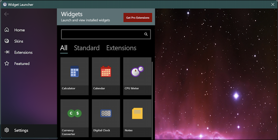Click the search magnifier icon
Image resolution: width=278 pixels, height=140 pixels.
(x=146, y=34)
